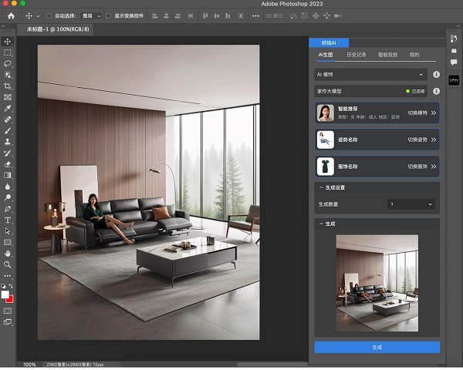
Task: Swap foreground and background colors
Action: coord(12,286)
